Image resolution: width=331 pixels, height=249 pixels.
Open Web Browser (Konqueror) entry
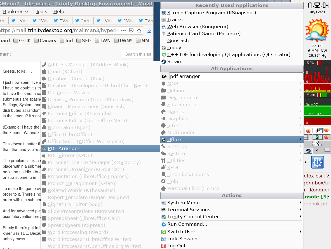(232, 27)
